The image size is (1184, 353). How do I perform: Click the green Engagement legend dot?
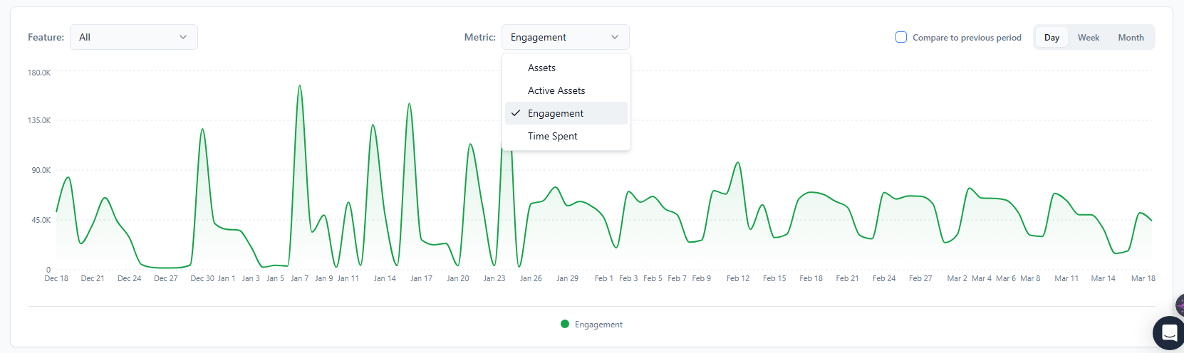point(565,324)
